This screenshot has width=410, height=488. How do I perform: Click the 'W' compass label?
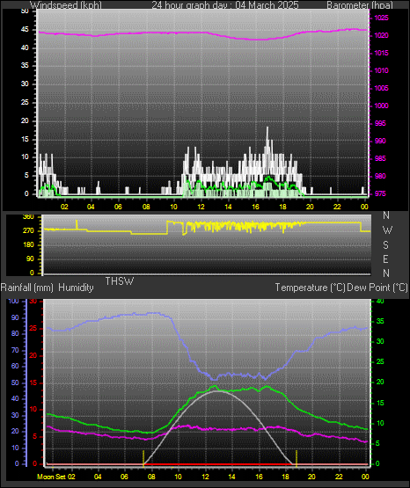point(387,230)
